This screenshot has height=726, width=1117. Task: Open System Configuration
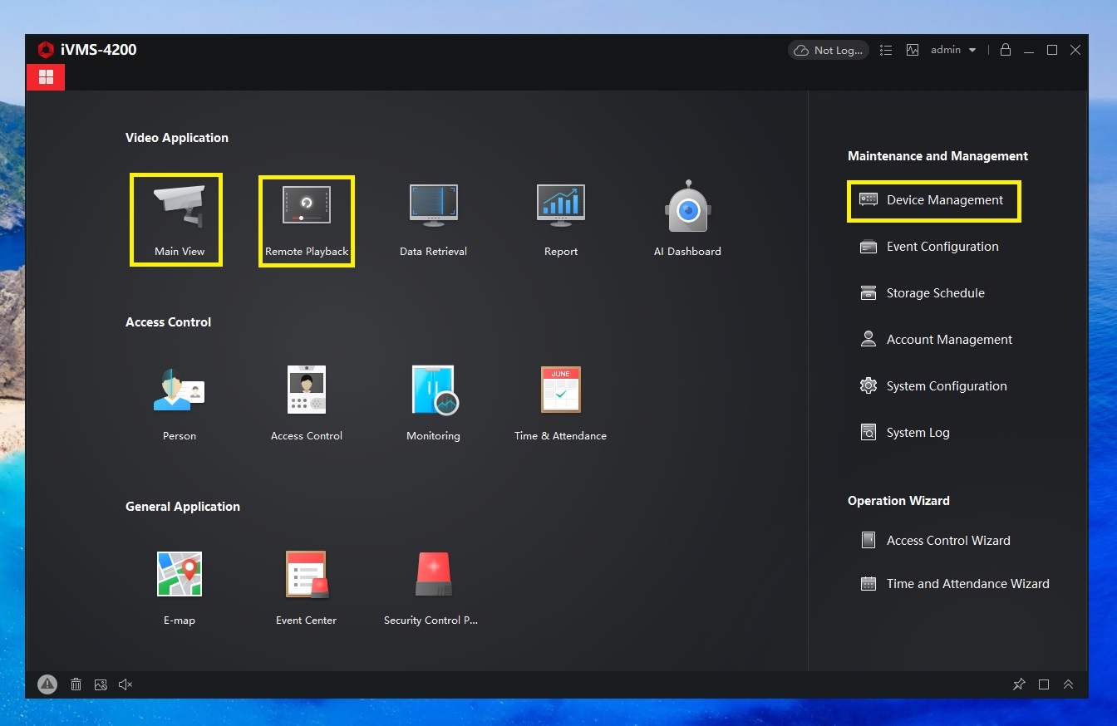pos(933,386)
